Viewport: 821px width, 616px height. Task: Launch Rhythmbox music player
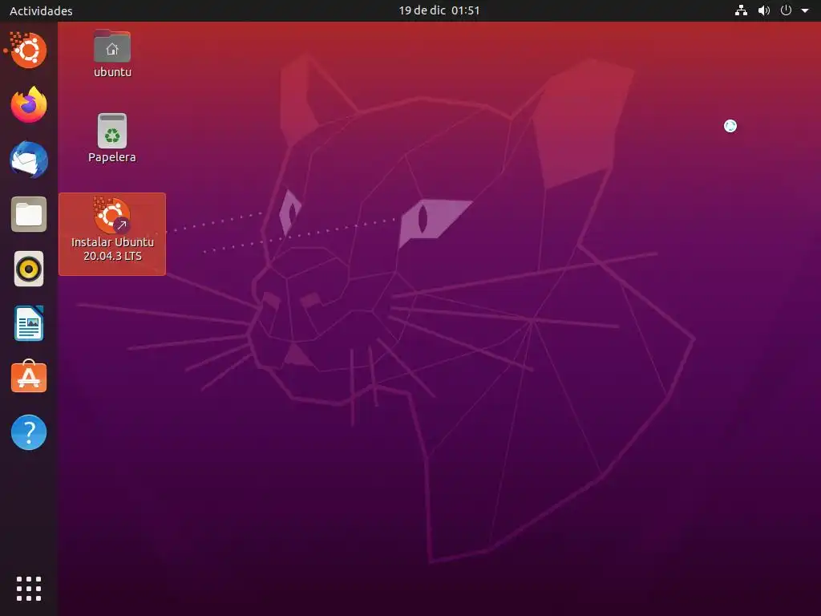[x=29, y=269]
